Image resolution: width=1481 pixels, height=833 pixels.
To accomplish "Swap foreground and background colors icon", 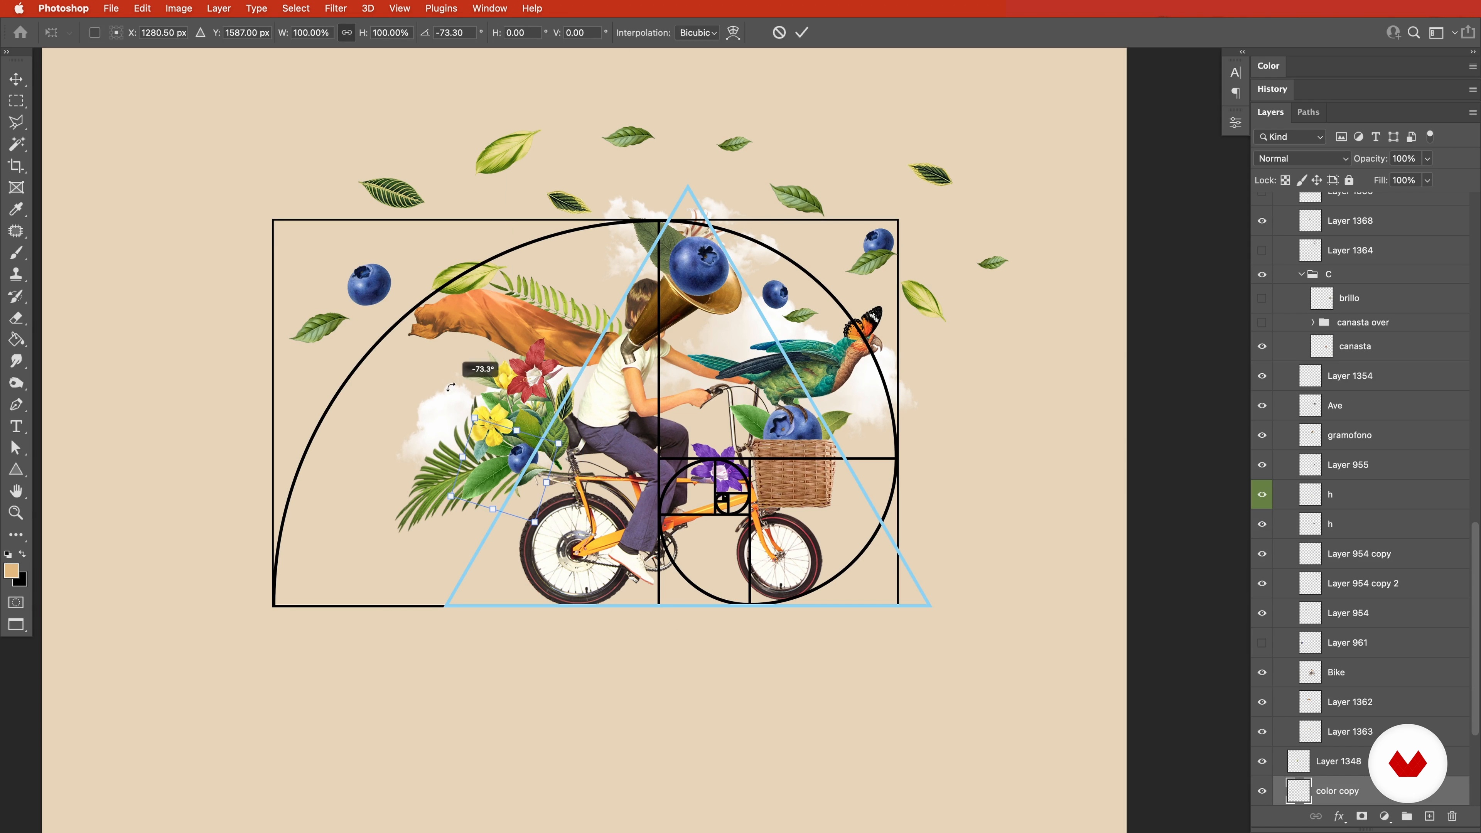I will [x=22, y=554].
